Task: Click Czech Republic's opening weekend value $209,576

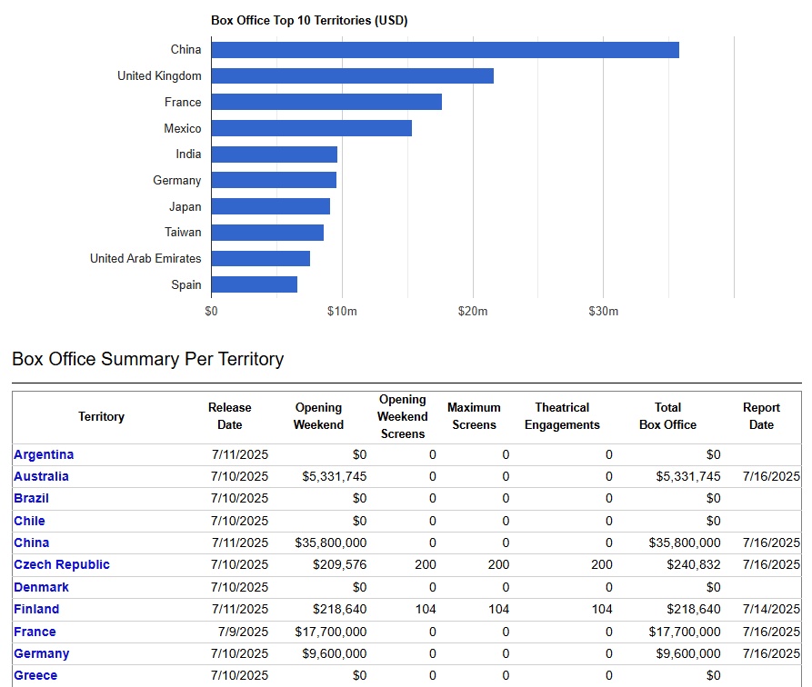Action: (340, 564)
